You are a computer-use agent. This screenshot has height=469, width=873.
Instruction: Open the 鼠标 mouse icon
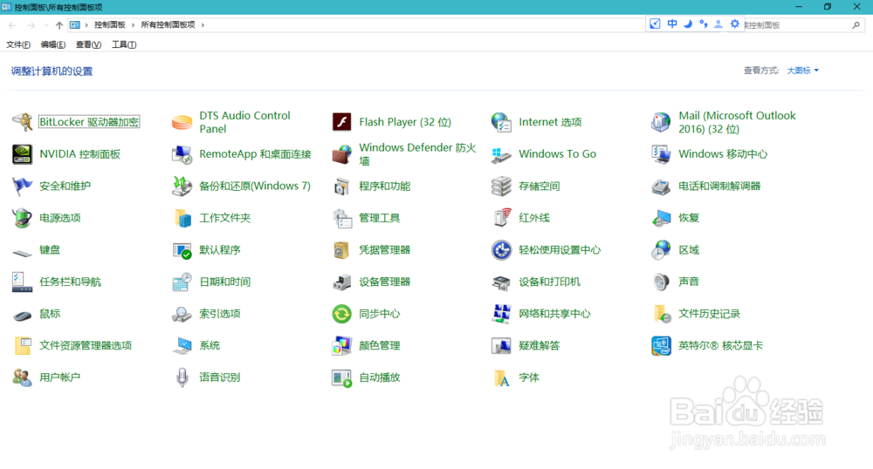click(23, 316)
